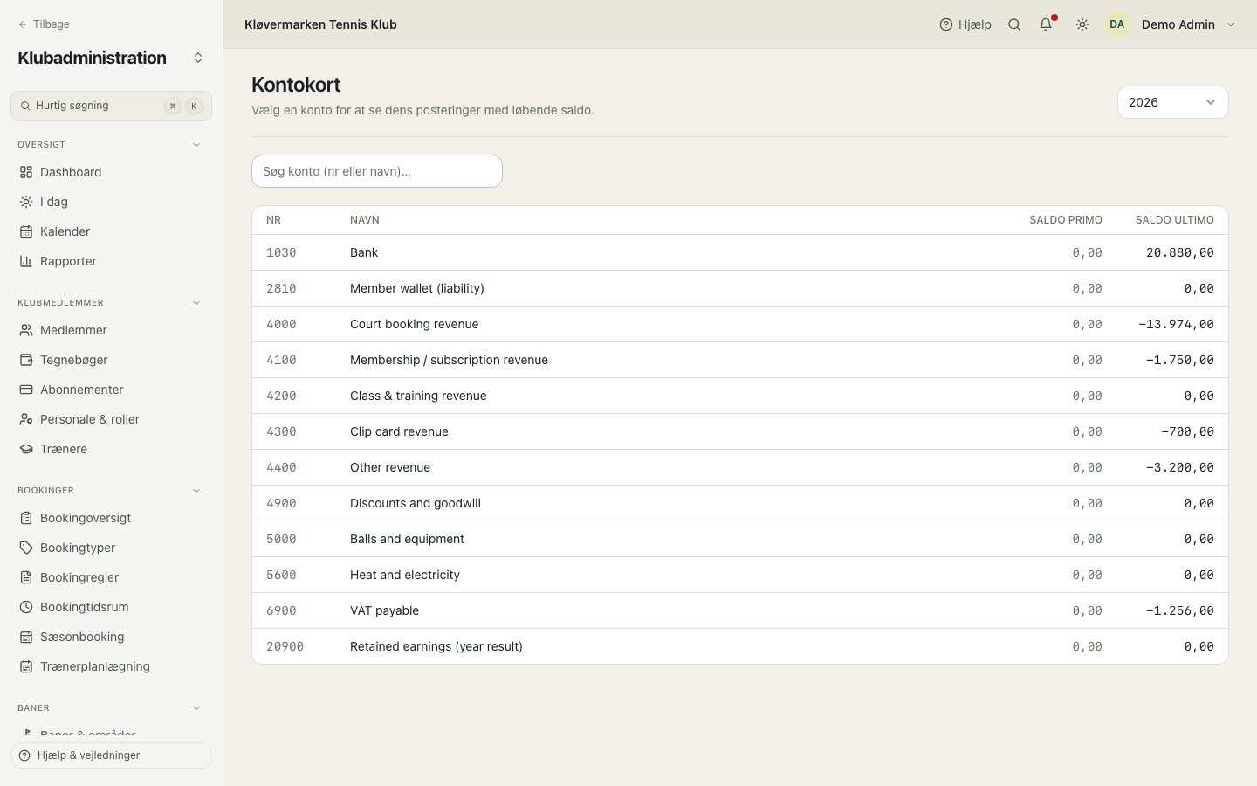Click the DA user avatar
Screen dimensions: 1257x786
point(1117,24)
